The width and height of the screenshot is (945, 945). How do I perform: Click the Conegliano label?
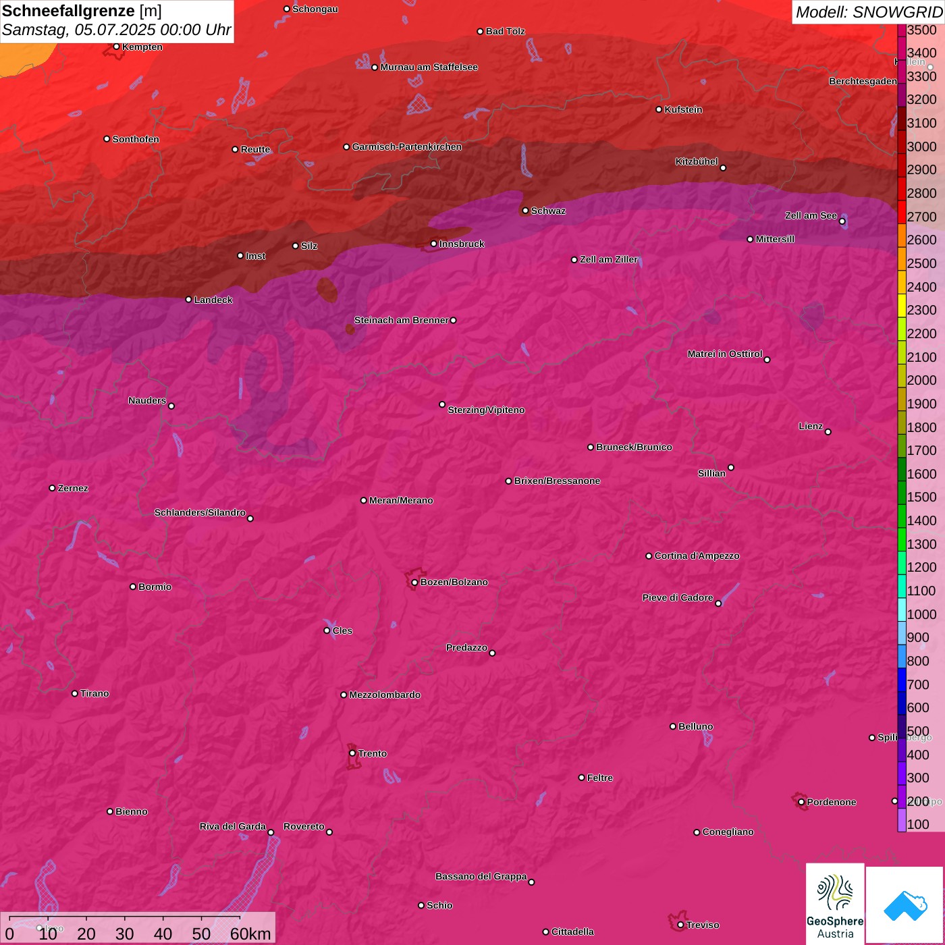coord(728,832)
